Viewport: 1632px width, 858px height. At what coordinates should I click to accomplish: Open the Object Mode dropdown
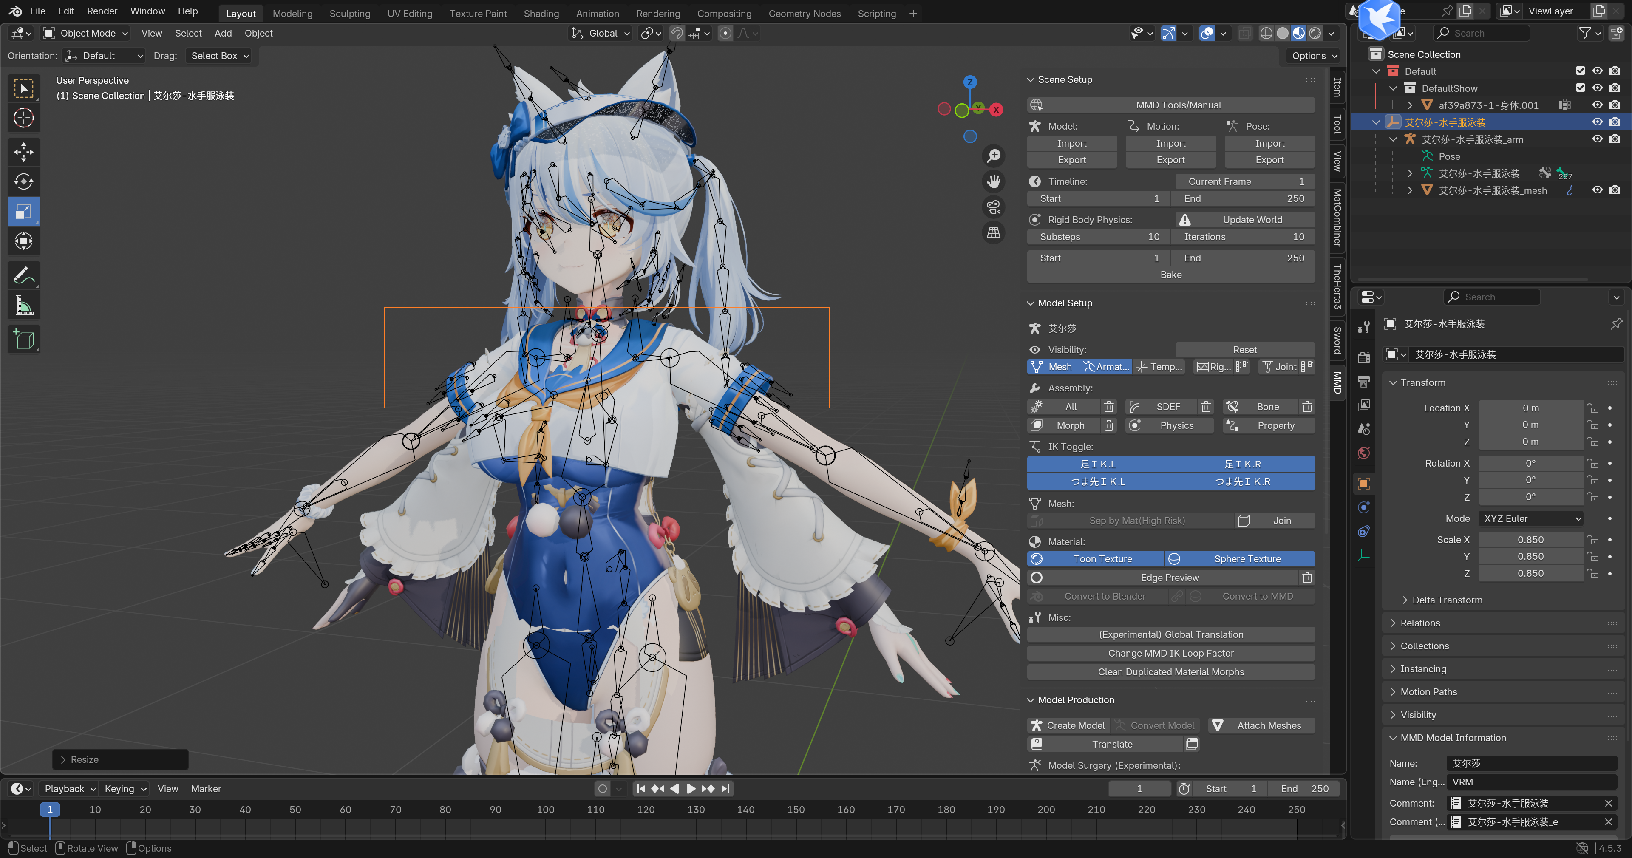(85, 34)
